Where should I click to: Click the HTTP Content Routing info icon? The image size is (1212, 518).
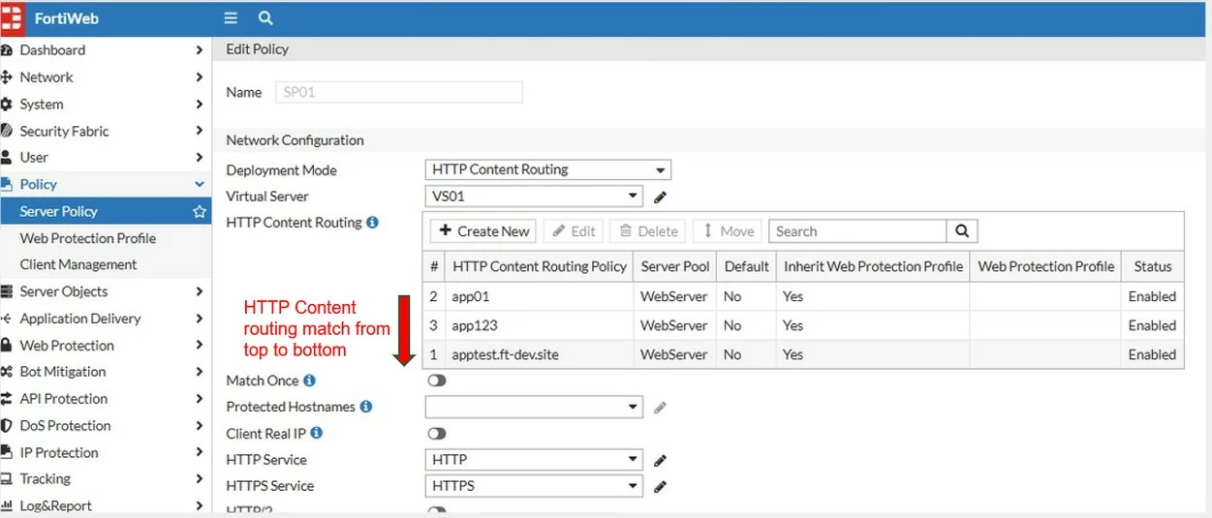point(372,222)
